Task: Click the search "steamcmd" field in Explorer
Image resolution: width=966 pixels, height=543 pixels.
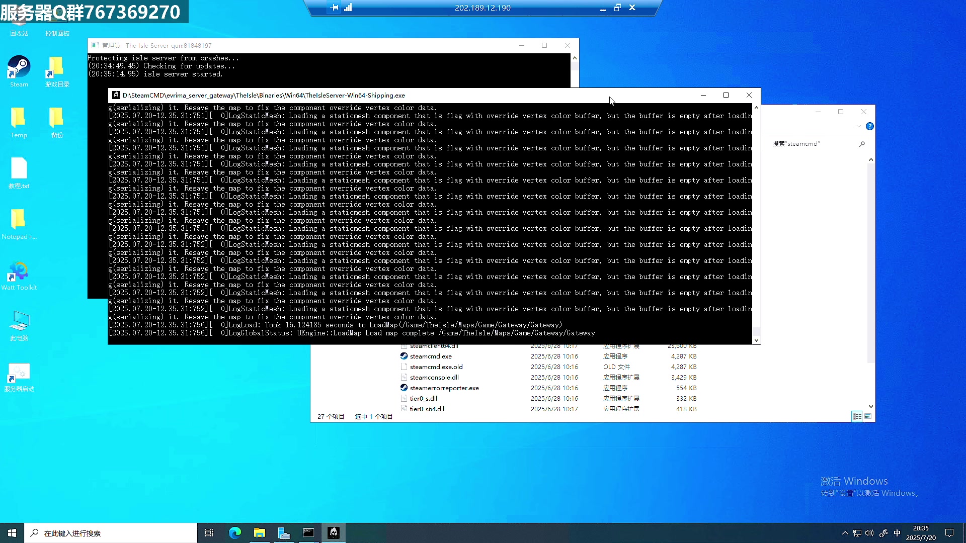Action: coord(813,144)
